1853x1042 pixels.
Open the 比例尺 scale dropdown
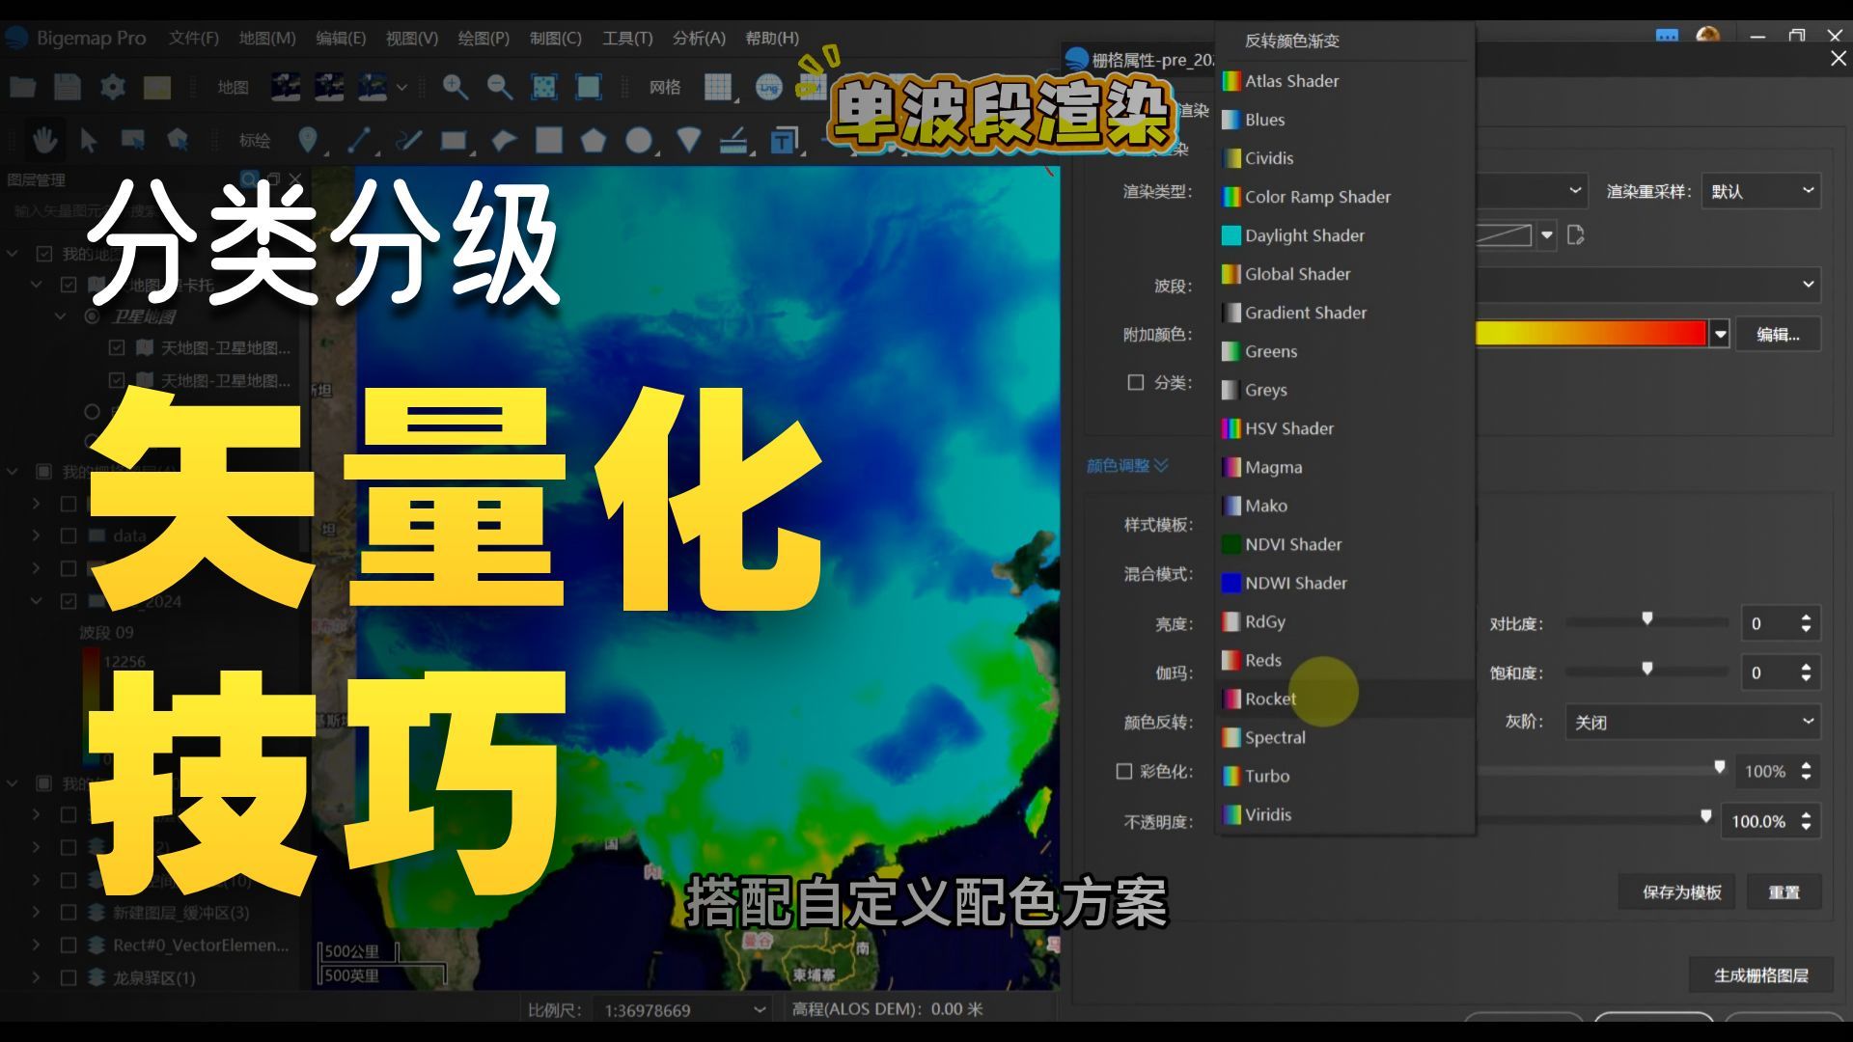pos(683,1009)
